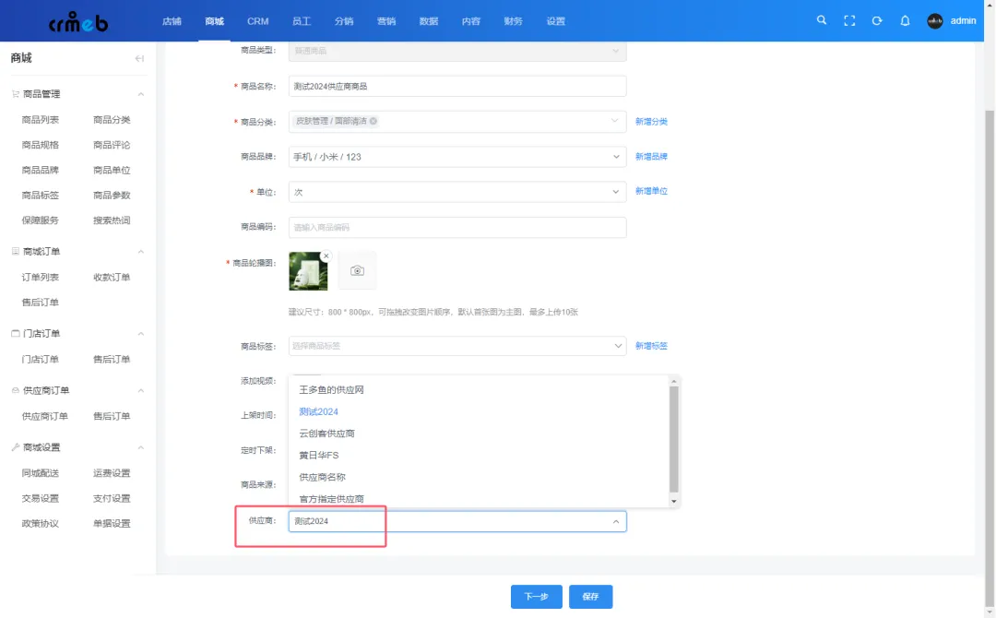
Task: Switch to the 店铺 top menu
Action: 172,21
